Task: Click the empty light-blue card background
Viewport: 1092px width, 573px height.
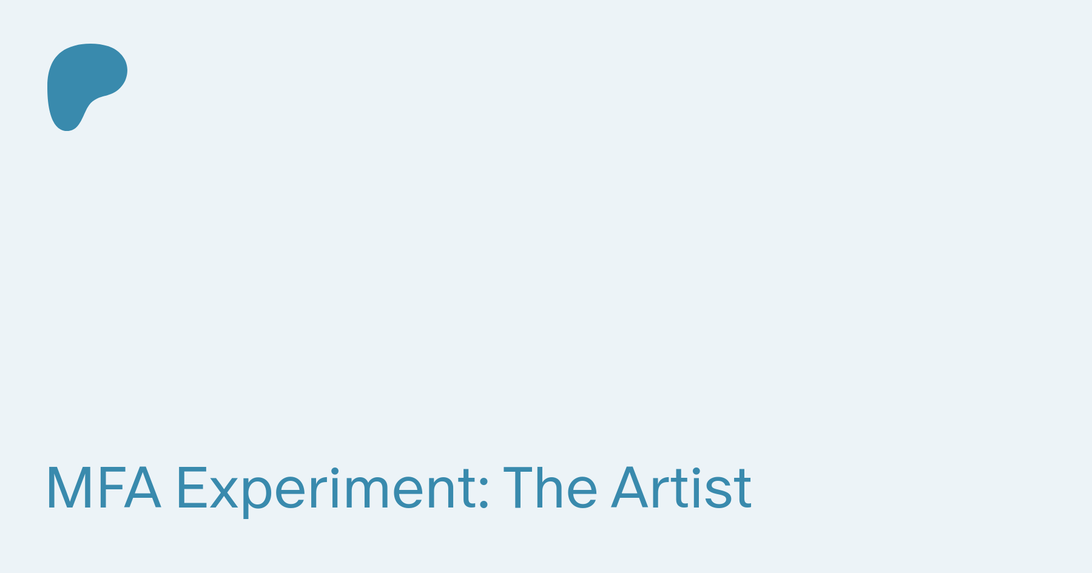Action: 546,273
